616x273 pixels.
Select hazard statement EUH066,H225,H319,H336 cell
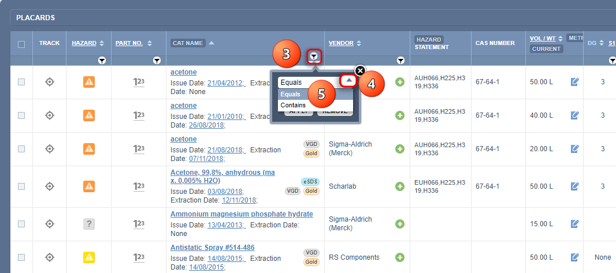tap(440, 186)
